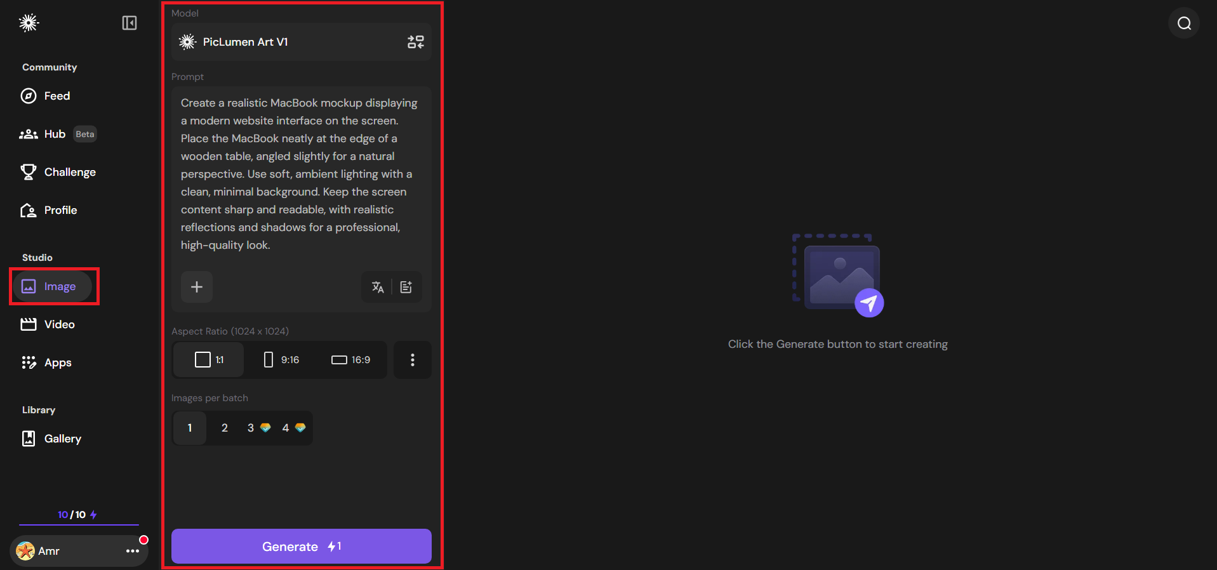
Task: Set images per batch to 1
Action: click(x=190, y=428)
